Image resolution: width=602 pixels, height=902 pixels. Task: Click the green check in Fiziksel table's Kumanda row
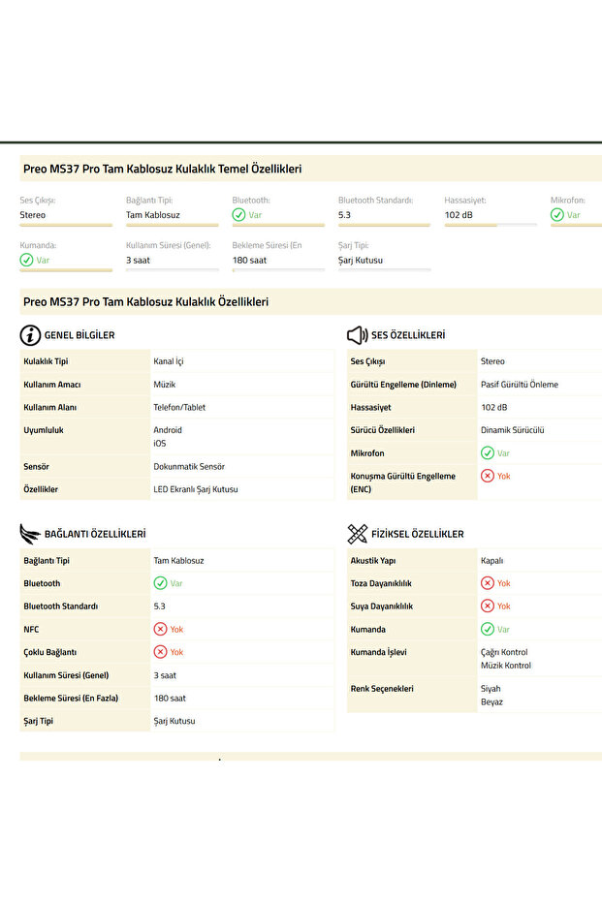point(488,630)
